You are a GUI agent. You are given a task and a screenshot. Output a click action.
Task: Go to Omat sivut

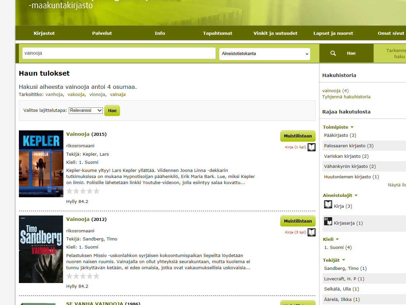[391, 33]
